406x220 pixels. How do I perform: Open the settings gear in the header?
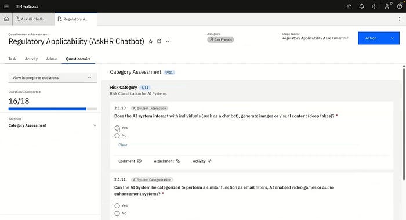click(x=374, y=6)
